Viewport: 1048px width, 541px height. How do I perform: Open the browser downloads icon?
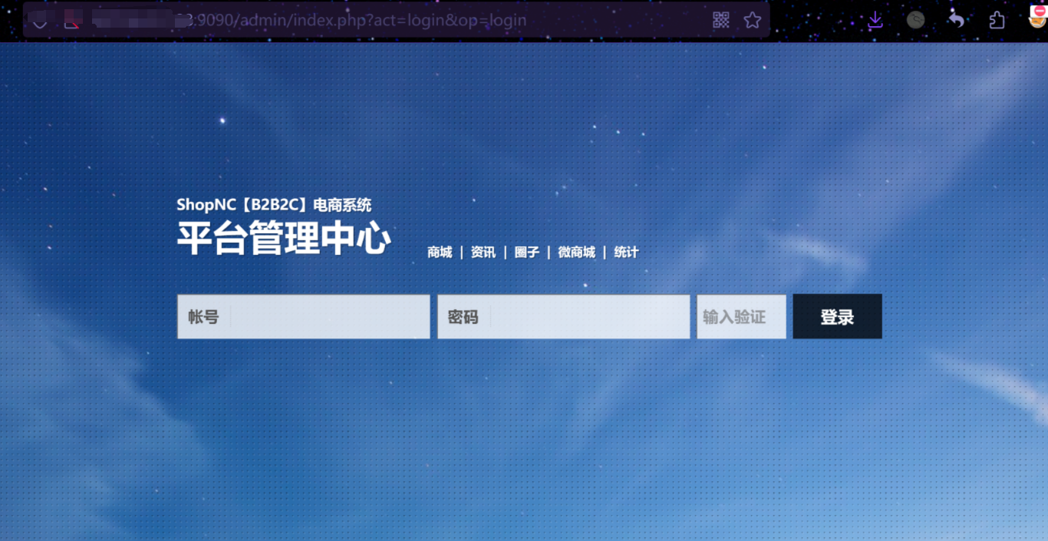pyautogui.click(x=875, y=20)
